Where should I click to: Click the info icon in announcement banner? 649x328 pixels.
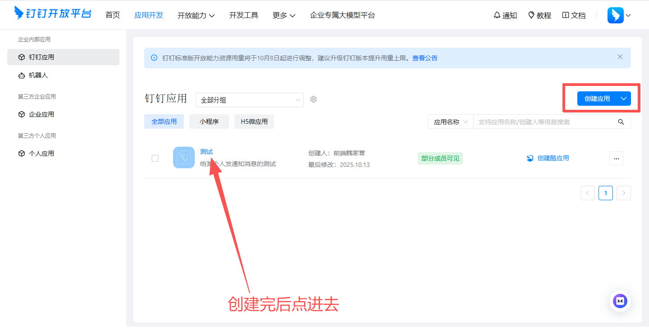(154, 58)
